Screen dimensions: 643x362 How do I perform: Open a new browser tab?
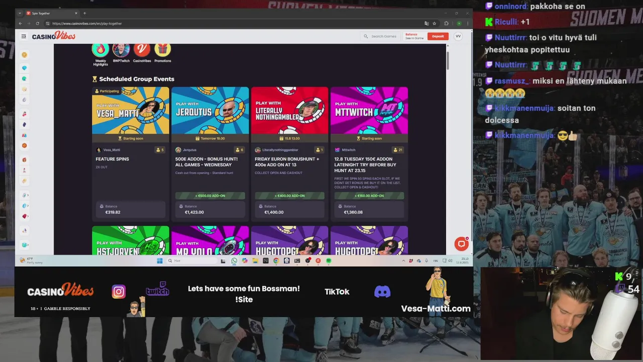(84, 13)
